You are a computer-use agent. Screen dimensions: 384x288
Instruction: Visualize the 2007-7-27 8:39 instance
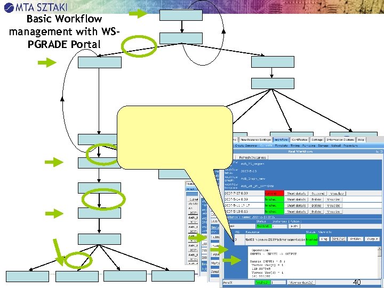[x=337, y=194]
